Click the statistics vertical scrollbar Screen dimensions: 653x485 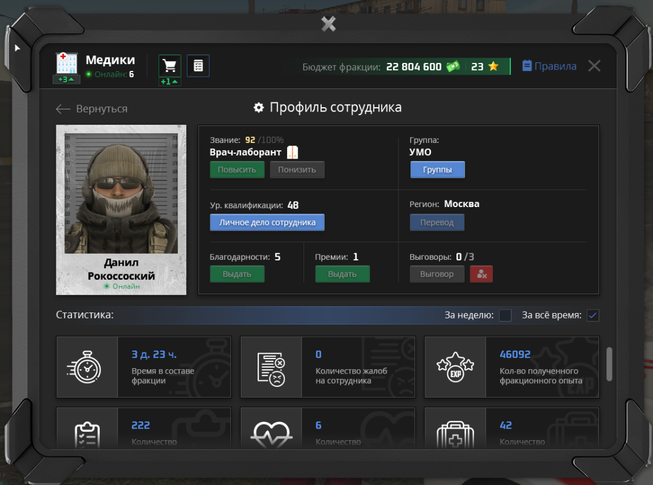609,364
